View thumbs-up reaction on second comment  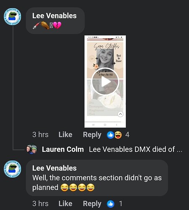click(111, 204)
